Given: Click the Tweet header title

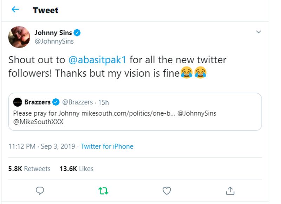Looking at the screenshot, I should click(x=46, y=10).
